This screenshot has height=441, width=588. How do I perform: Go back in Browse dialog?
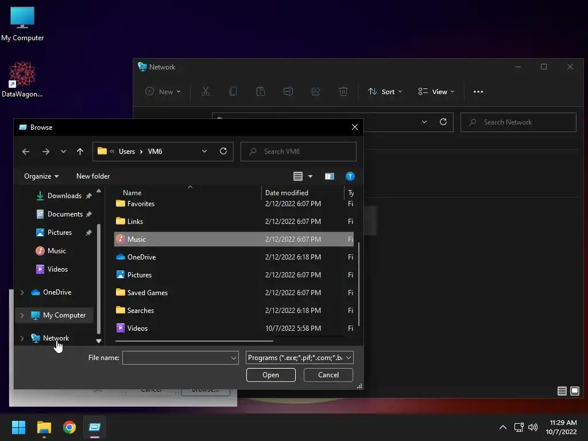[26, 152]
